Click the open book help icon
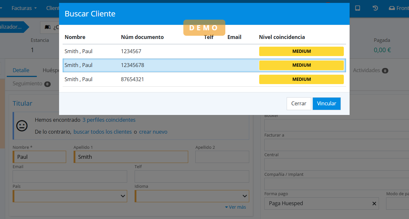409x219 pixels. pos(47,27)
